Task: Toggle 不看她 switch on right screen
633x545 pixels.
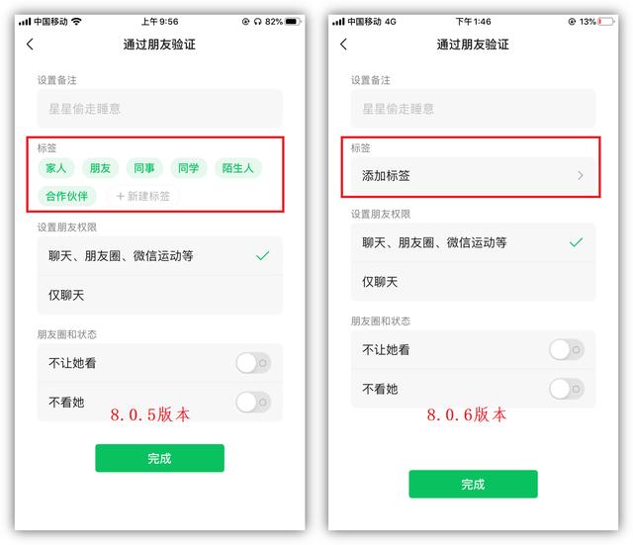Action: [567, 389]
